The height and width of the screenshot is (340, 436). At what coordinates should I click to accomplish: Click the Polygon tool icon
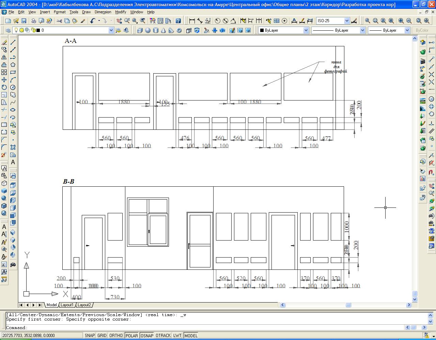(13, 65)
